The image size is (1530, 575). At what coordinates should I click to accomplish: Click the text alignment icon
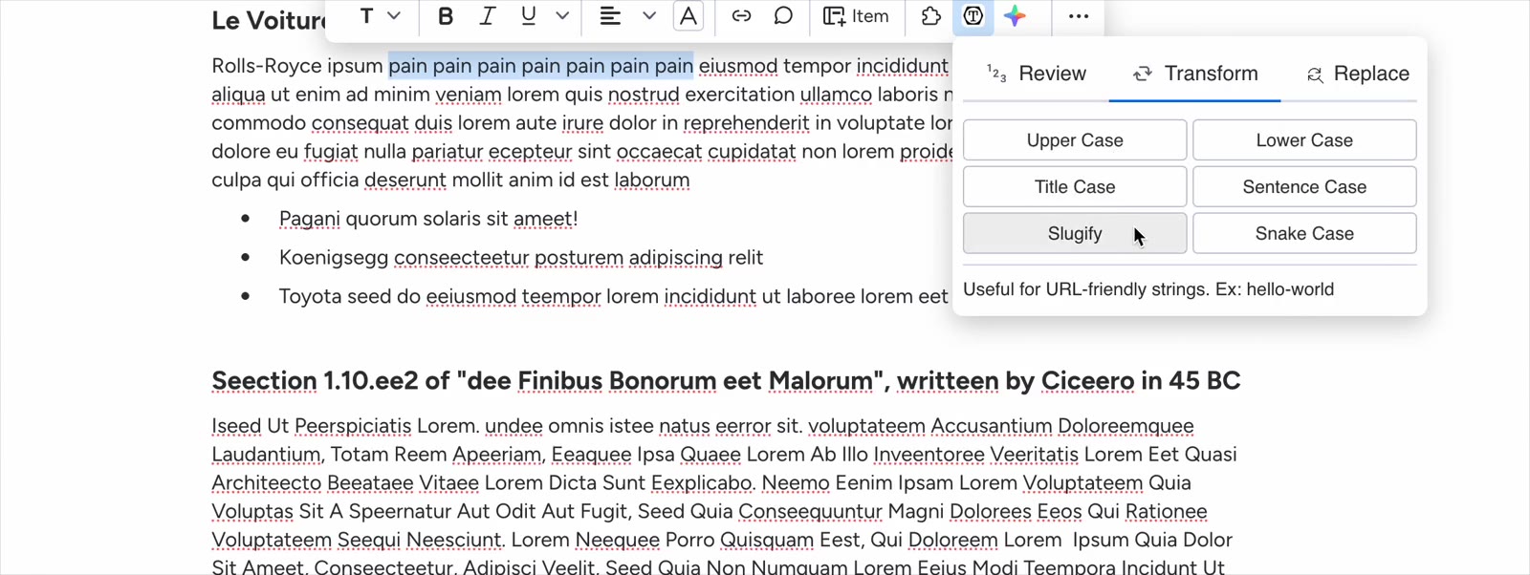pos(610,16)
